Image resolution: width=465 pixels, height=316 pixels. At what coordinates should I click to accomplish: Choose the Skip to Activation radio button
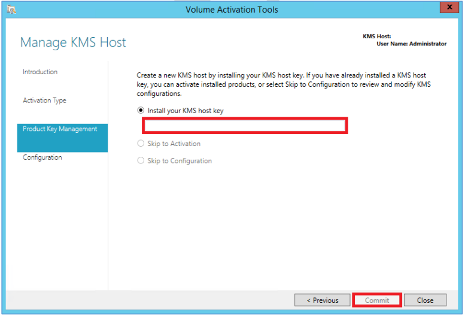click(x=141, y=144)
